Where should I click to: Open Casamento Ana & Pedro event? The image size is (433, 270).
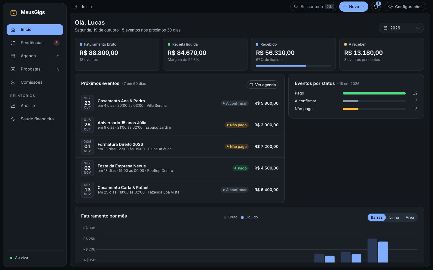(180, 103)
